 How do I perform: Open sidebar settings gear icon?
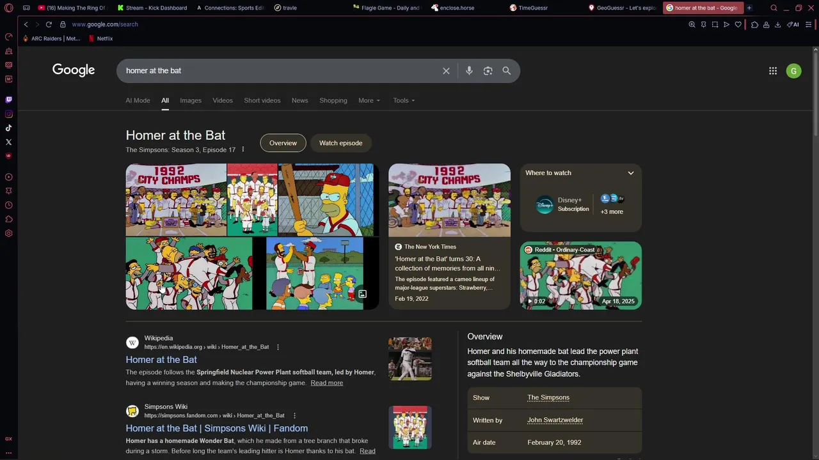point(8,233)
